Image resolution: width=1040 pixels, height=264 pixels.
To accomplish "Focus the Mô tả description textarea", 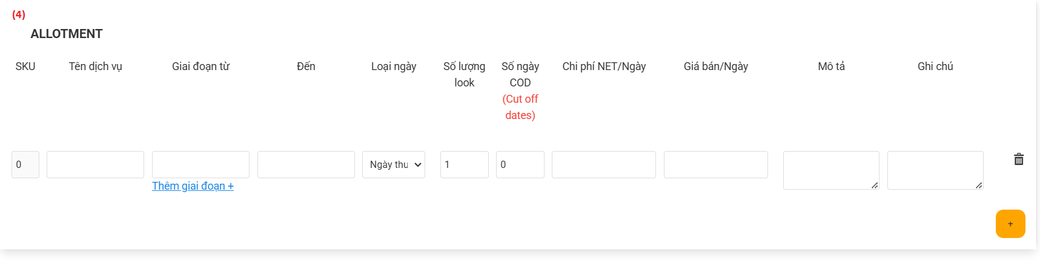I will point(831,170).
